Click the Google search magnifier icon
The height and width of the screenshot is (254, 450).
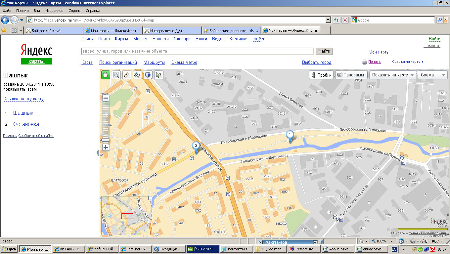click(440, 20)
